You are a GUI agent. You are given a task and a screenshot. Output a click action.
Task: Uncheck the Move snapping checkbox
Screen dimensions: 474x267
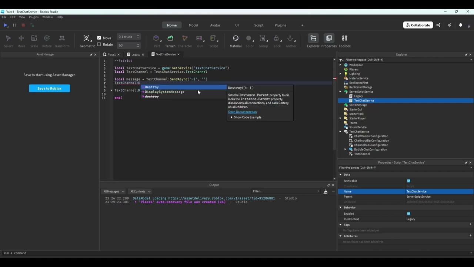99,38
